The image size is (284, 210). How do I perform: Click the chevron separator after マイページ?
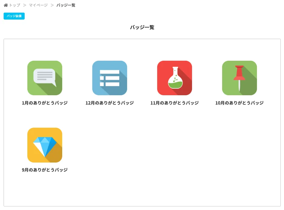point(52,5)
